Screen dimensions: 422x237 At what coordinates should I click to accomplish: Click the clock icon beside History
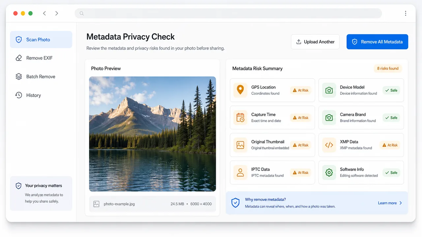coord(19,95)
